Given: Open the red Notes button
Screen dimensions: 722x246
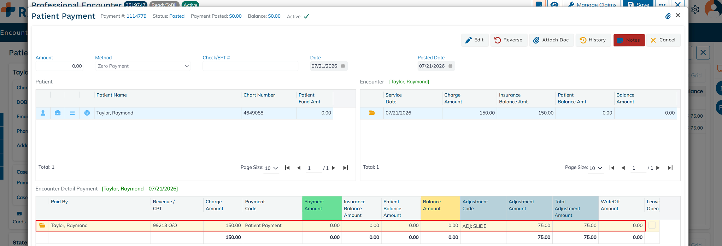Looking at the screenshot, I should [629, 40].
